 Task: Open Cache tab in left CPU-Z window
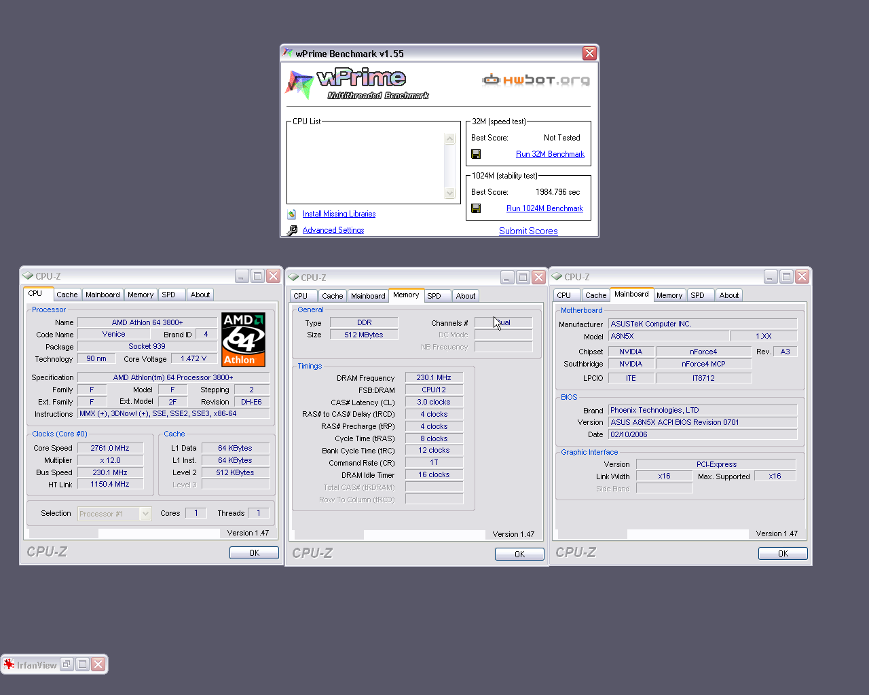(x=67, y=295)
